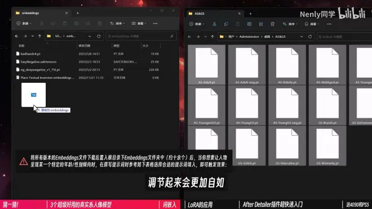This screenshot has height=209, width=372.
Task: Open the View (查看) dropdown in embeddings window
Action: tap(139, 24)
